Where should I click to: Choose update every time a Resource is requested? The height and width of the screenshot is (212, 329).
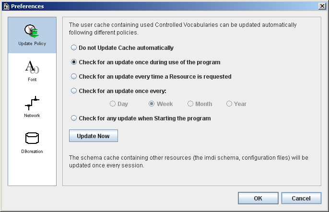[x=74, y=76]
